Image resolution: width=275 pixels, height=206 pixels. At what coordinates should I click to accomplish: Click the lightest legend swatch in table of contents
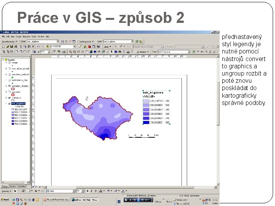pyautogui.click(x=13, y=109)
